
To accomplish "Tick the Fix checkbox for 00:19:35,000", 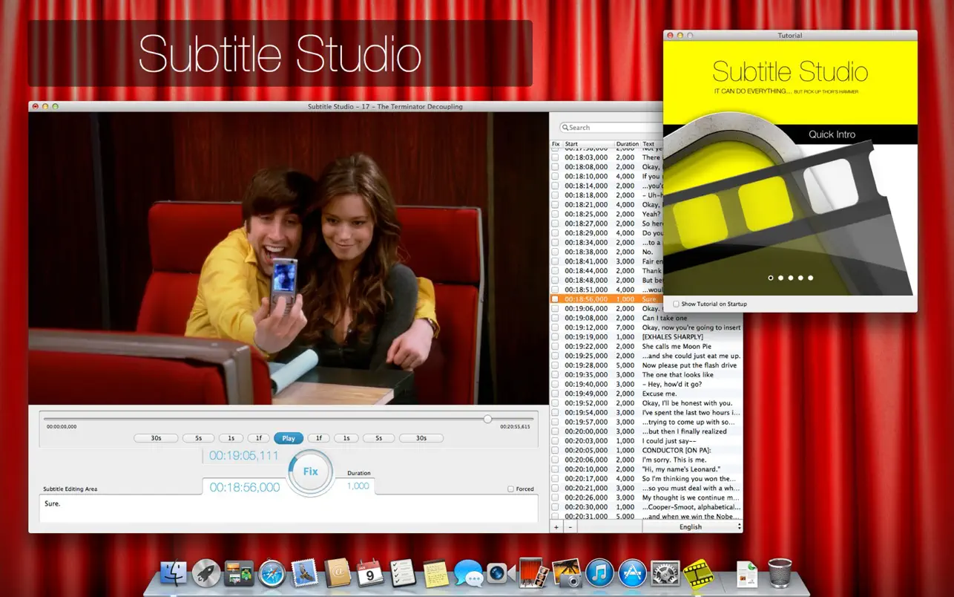I will coord(555,375).
